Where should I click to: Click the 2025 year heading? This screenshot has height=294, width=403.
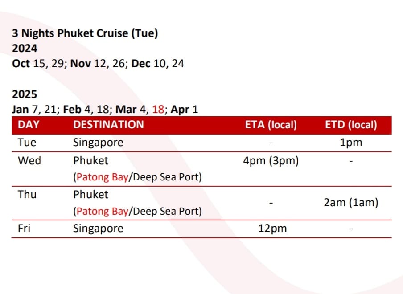pyautogui.click(x=25, y=94)
